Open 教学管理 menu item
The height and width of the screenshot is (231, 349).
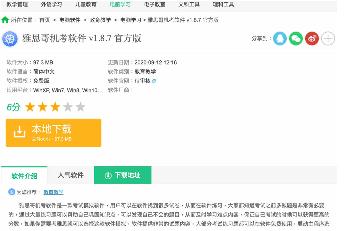(17, 5)
